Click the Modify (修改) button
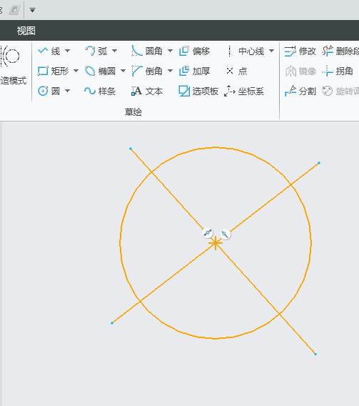Image resolution: width=359 pixels, height=406 pixels. coord(300,51)
